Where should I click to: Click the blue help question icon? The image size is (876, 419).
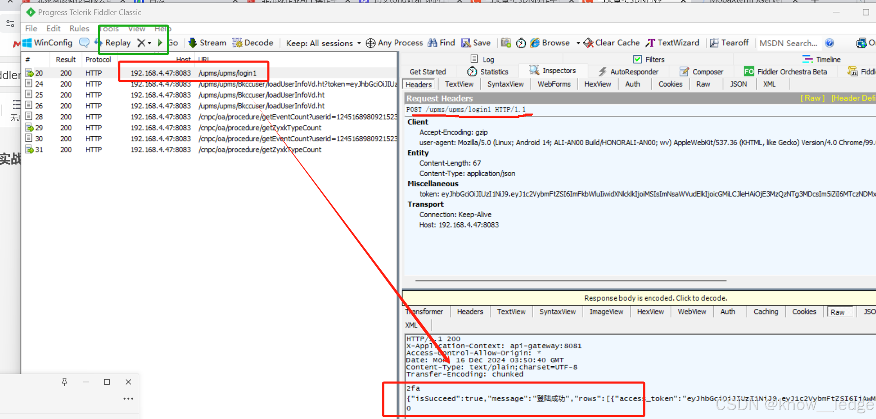[x=830, y=43]
